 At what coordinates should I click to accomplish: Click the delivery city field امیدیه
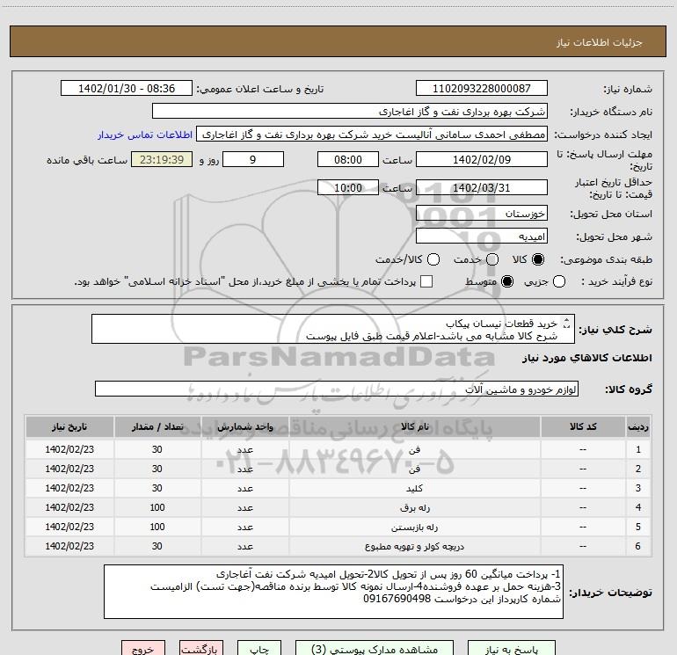[x=482, y=237]
